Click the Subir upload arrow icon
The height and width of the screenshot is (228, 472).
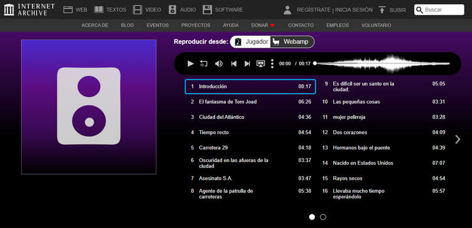coord(382,9)
